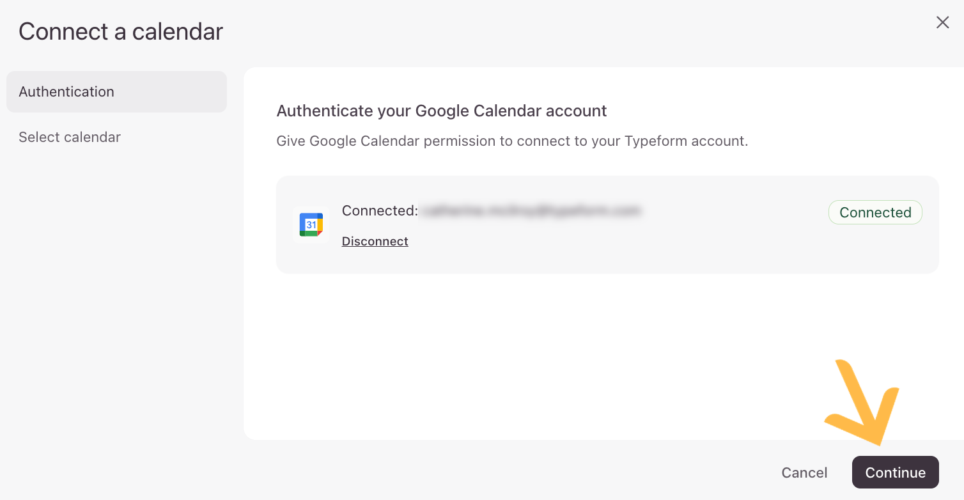
Task: Click blank white area below the account card
Action: pyautogui.click(x=575, y=358)
